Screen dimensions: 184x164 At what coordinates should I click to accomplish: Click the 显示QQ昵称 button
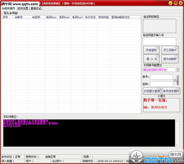[170, 59]
